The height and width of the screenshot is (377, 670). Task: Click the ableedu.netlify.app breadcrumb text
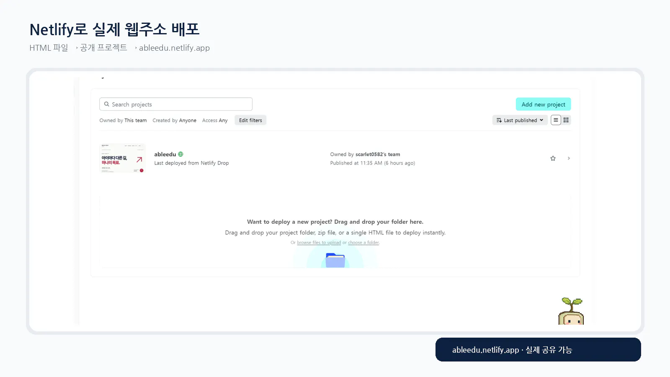[174, 48]
